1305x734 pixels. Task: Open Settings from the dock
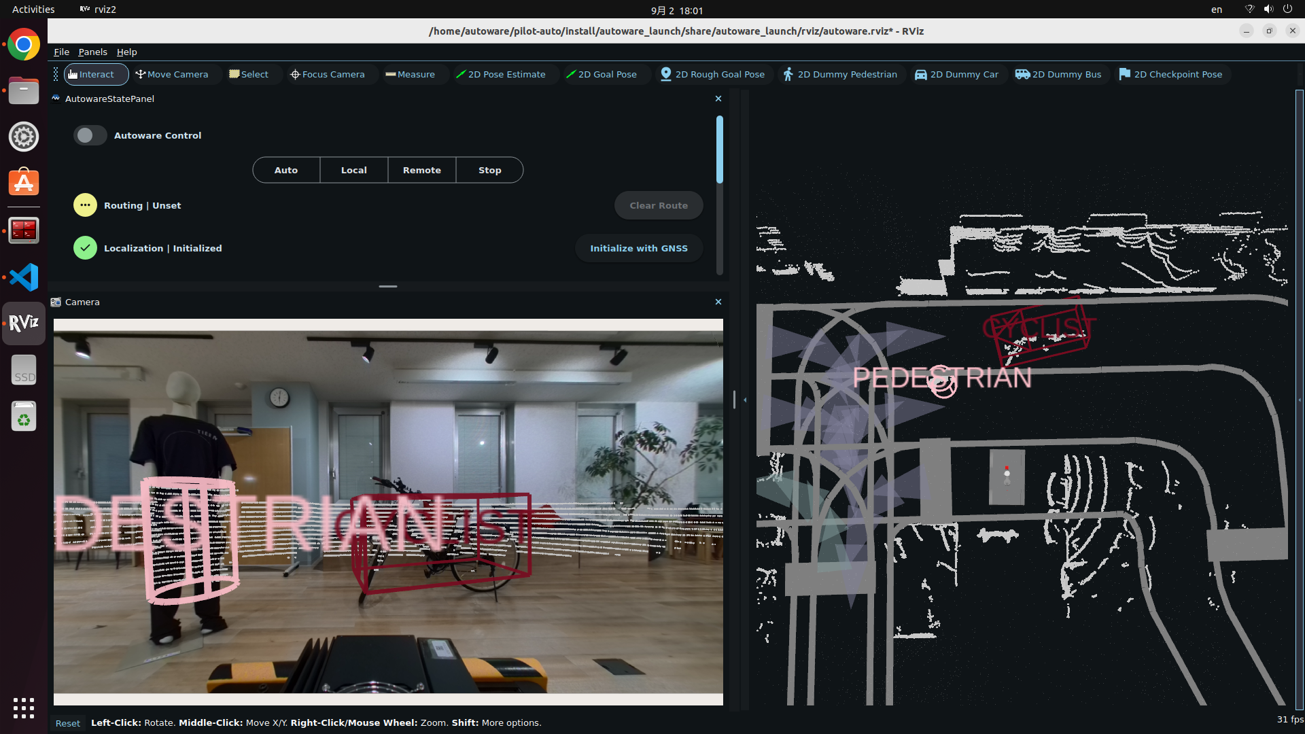24,137
